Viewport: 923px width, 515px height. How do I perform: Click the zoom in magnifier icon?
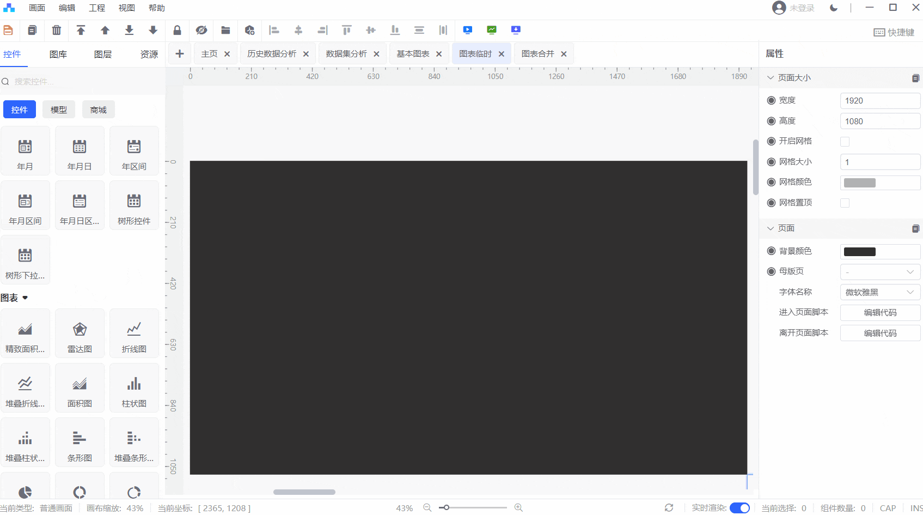pyautogui.click(x=518, y=508)
